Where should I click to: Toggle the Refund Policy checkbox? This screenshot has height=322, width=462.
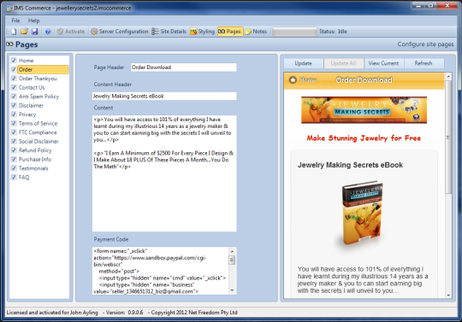(14, 150)
